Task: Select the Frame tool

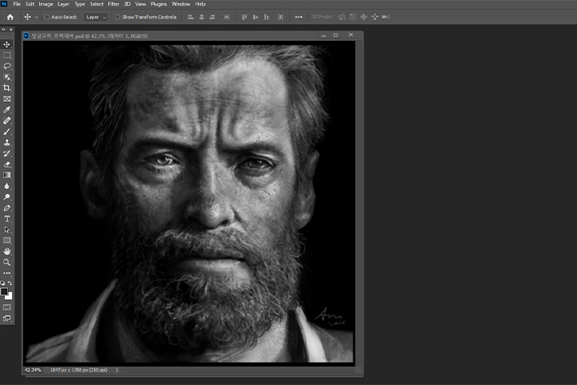Action: [x=7, y=99]
